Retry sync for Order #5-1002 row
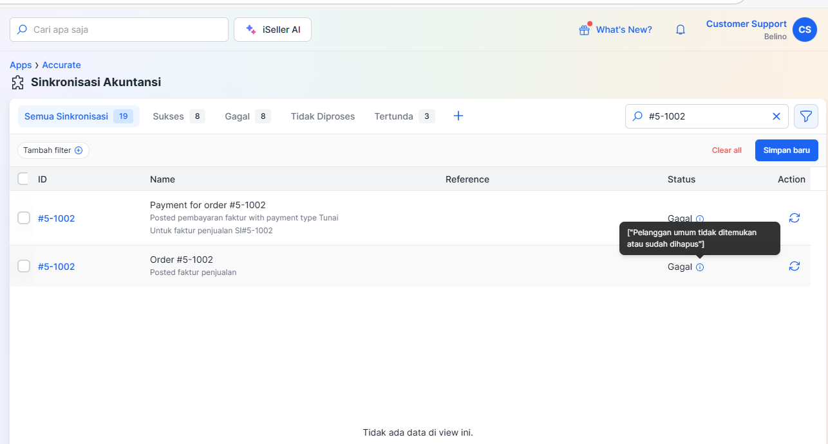828x444 pixels. [795, 266]
